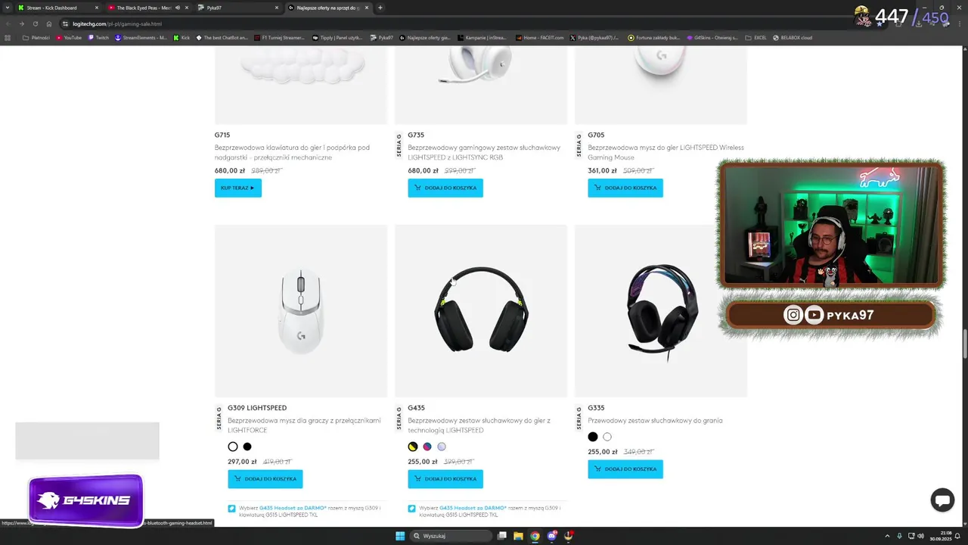Open the G715 product title link
968x545 pixels.
pos(222,135)
